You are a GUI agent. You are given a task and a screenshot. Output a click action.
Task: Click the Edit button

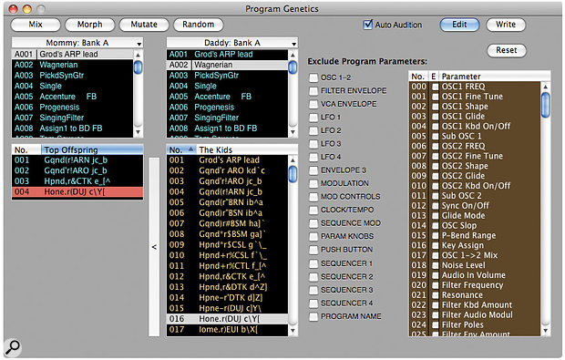459,25
